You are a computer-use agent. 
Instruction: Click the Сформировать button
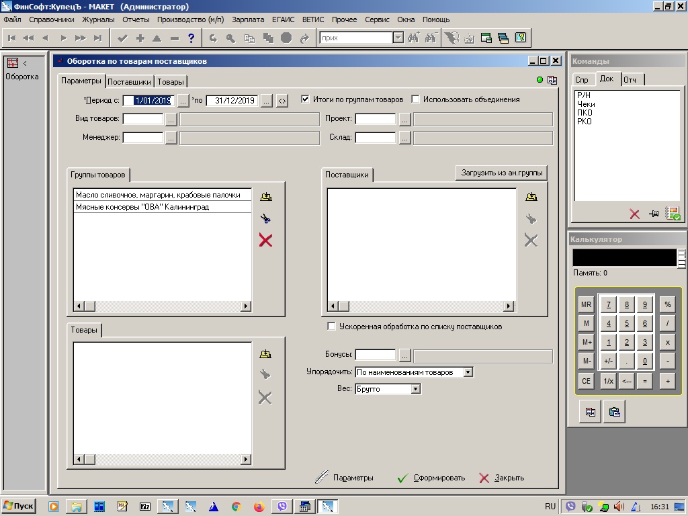[431, 478]
